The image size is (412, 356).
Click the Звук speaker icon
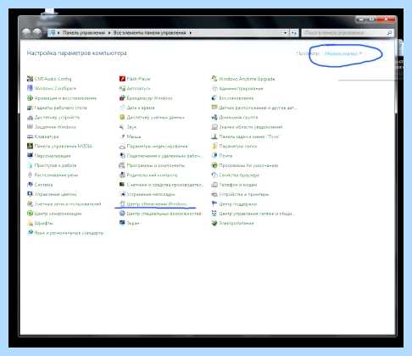tap(122, 127)
